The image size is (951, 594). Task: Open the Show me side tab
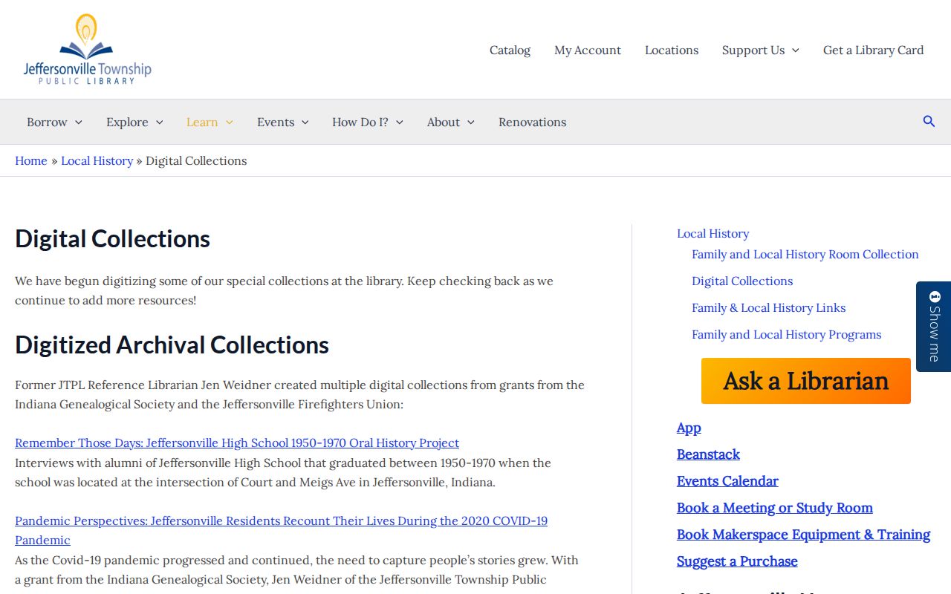934,327
